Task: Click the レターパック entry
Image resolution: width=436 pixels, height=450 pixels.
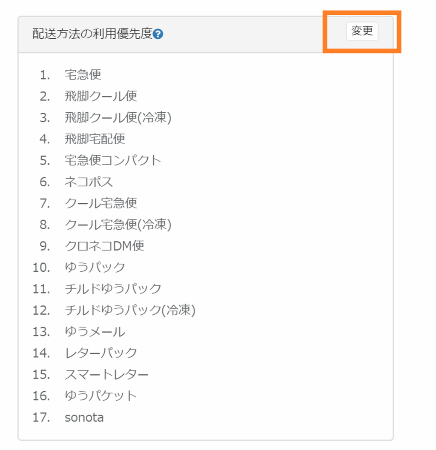Action: pos(100,353)
